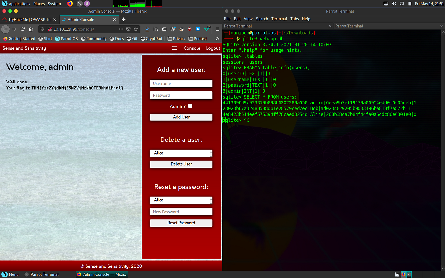Screen dimensions: 445x278
Task: Reload the page with the refresh icon
Action: pos(23,29)
